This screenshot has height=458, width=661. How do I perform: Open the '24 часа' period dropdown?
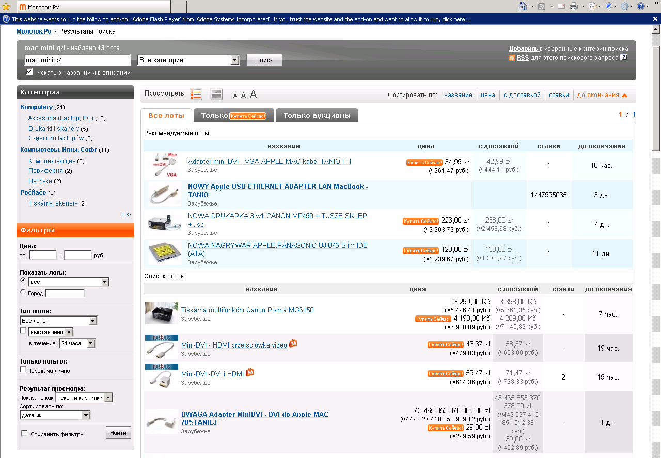coord(77,343)
